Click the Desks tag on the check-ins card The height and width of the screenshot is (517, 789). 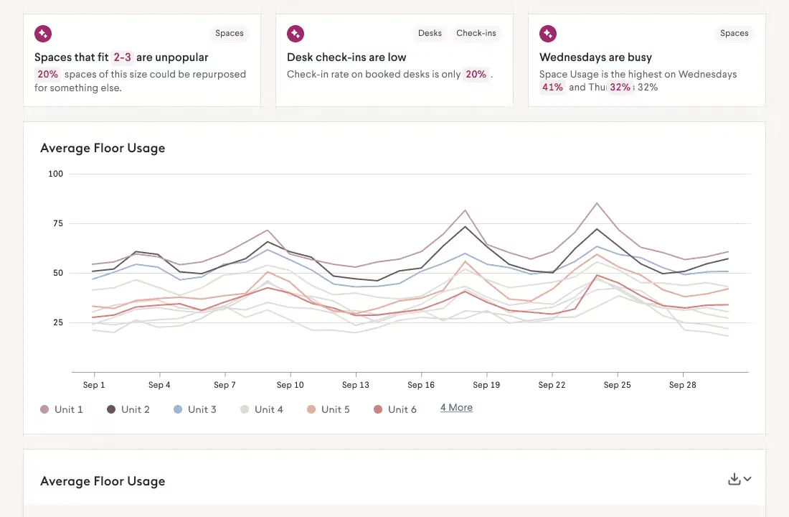point(430,33)
